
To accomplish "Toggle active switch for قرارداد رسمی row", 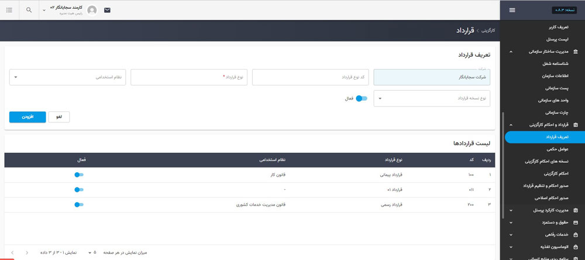I will (79, 205).
